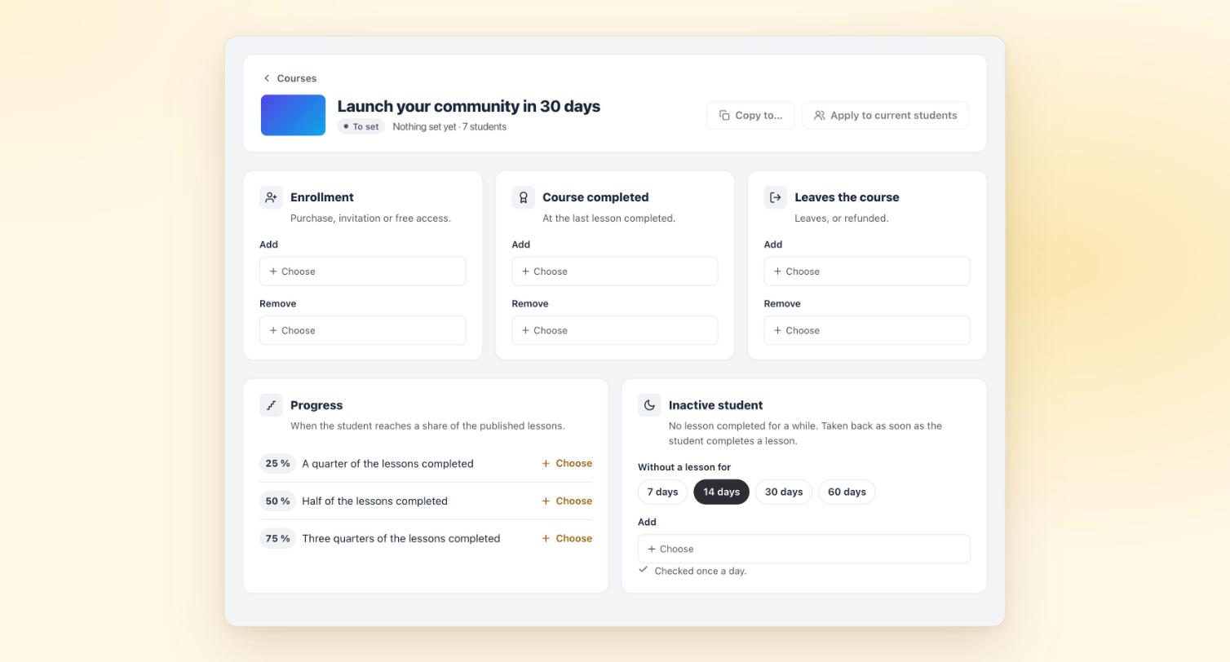Click the Leaves the course exit icon
The height and width of the screenshot is (662, 1230).
click(775, 197)
